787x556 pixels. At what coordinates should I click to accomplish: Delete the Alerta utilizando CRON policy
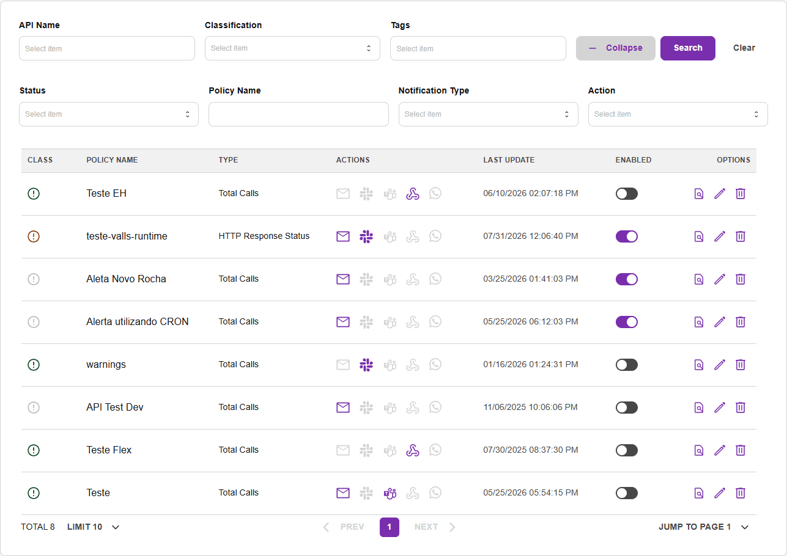point(741,322)
